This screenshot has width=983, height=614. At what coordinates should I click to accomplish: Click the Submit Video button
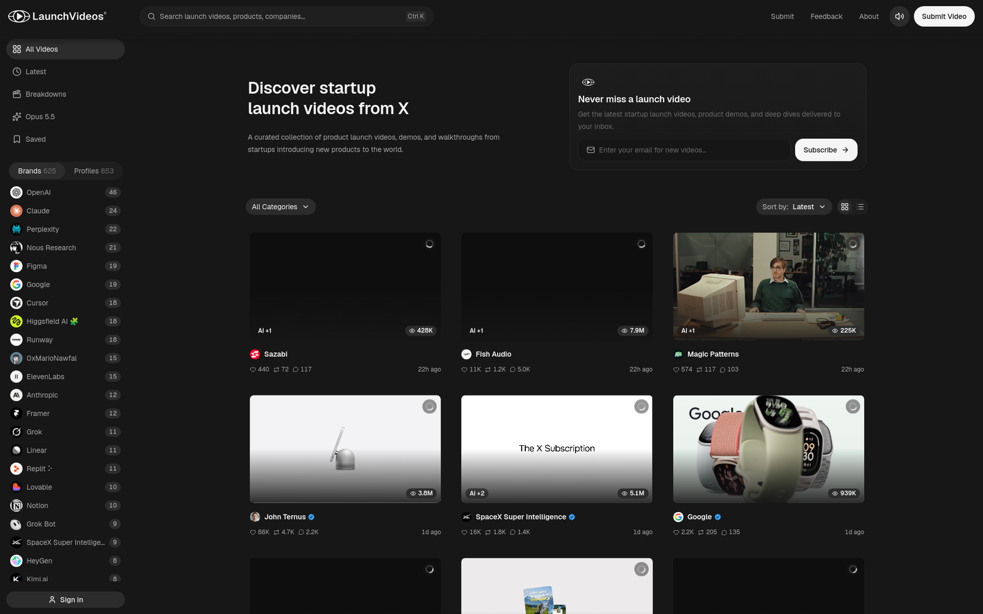pos(944,17)
